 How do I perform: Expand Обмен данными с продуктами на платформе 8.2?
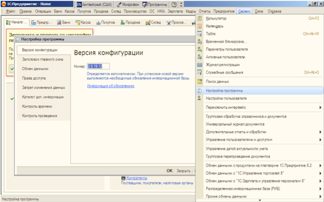320,166
